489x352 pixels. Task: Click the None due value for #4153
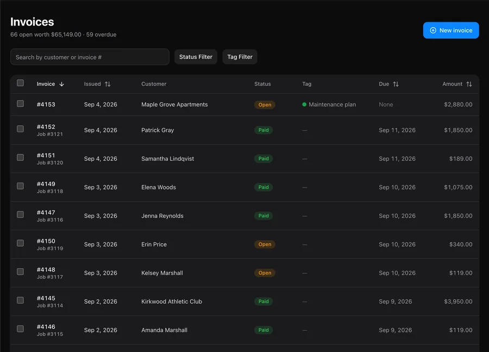(x=386, y=104)
